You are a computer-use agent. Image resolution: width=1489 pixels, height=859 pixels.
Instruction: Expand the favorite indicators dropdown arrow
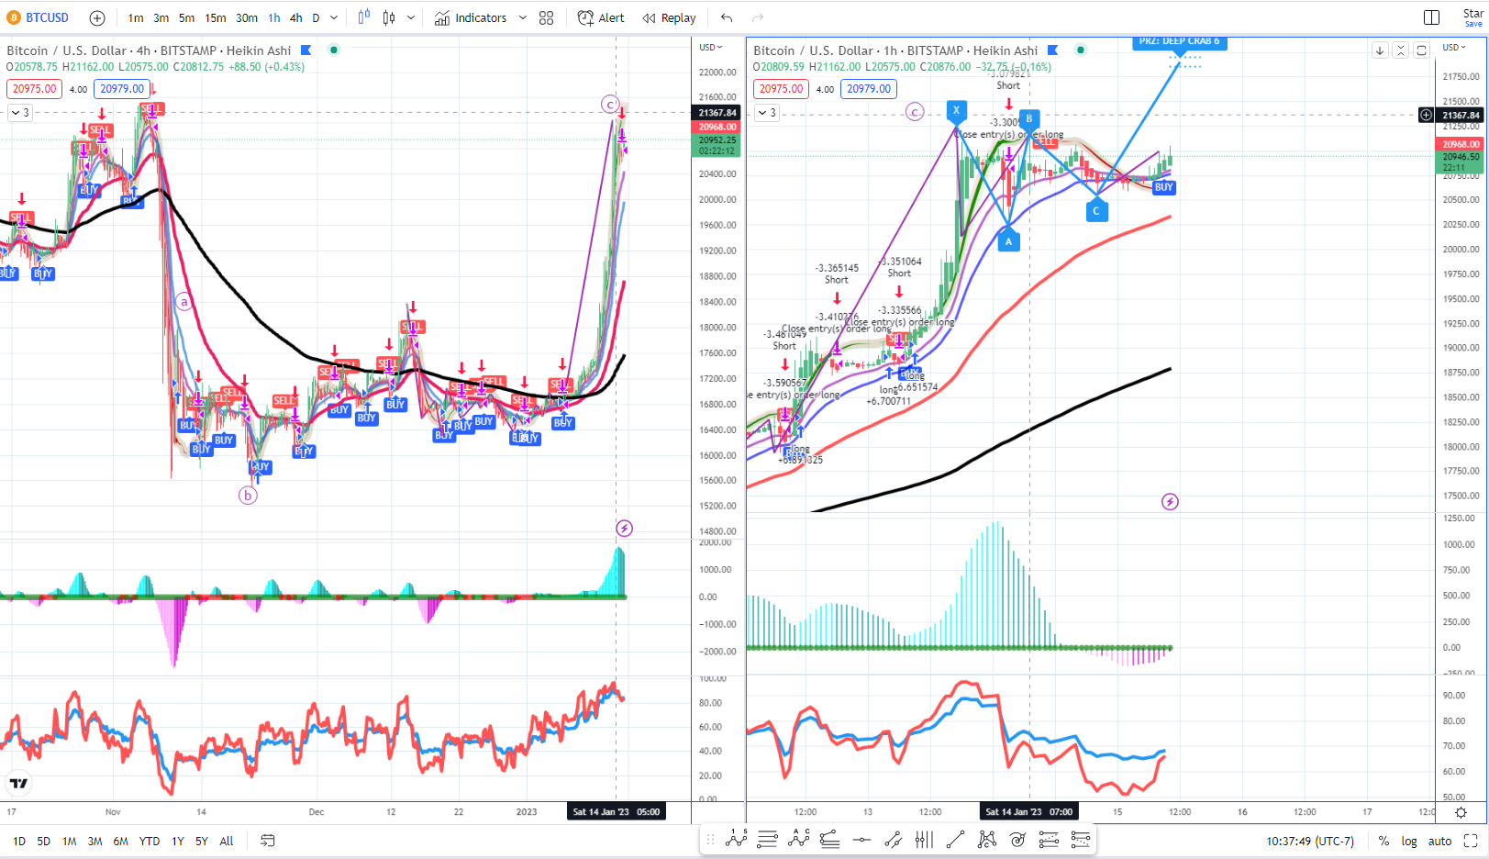523,17
